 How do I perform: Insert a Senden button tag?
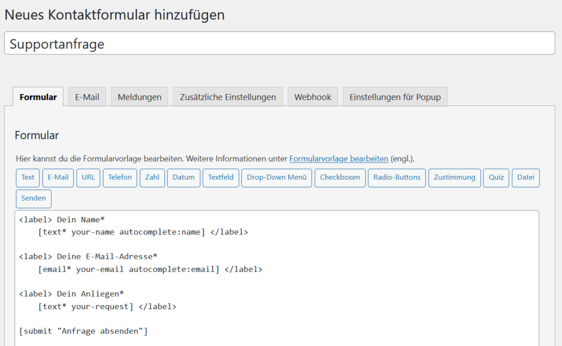pos(33,198)
